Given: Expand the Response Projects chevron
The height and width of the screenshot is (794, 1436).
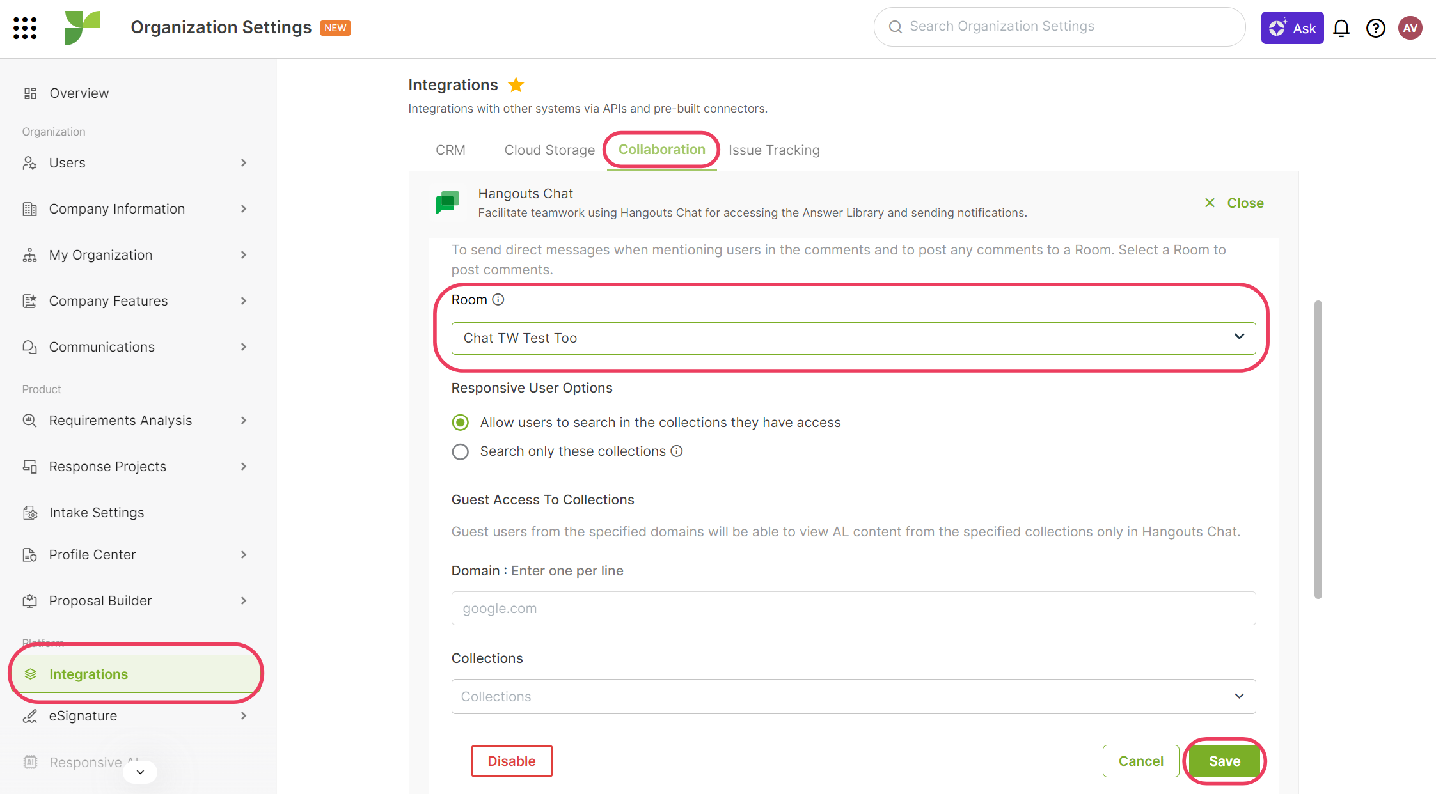Looking at the screenshot, I should click(x=244, y=467).
